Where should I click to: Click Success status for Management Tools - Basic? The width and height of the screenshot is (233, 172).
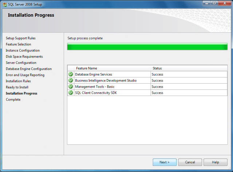tap(157, 87)
